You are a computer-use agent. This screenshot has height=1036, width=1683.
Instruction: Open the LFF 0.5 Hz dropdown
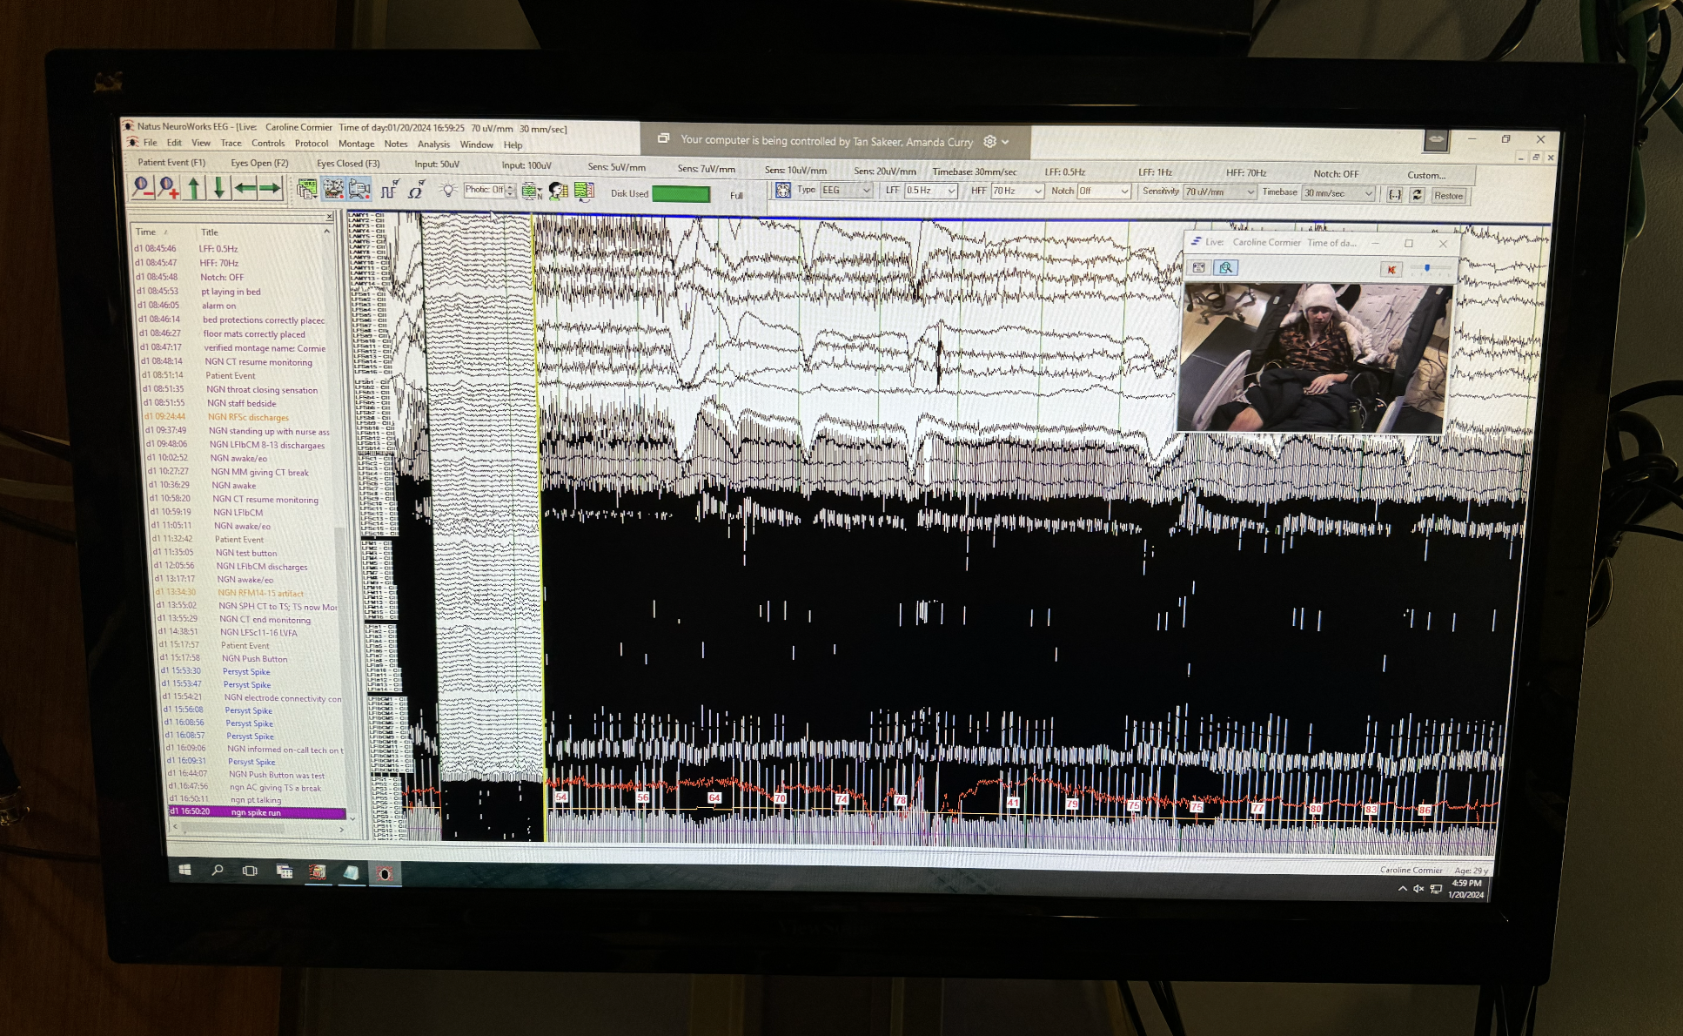pos(951,192)
